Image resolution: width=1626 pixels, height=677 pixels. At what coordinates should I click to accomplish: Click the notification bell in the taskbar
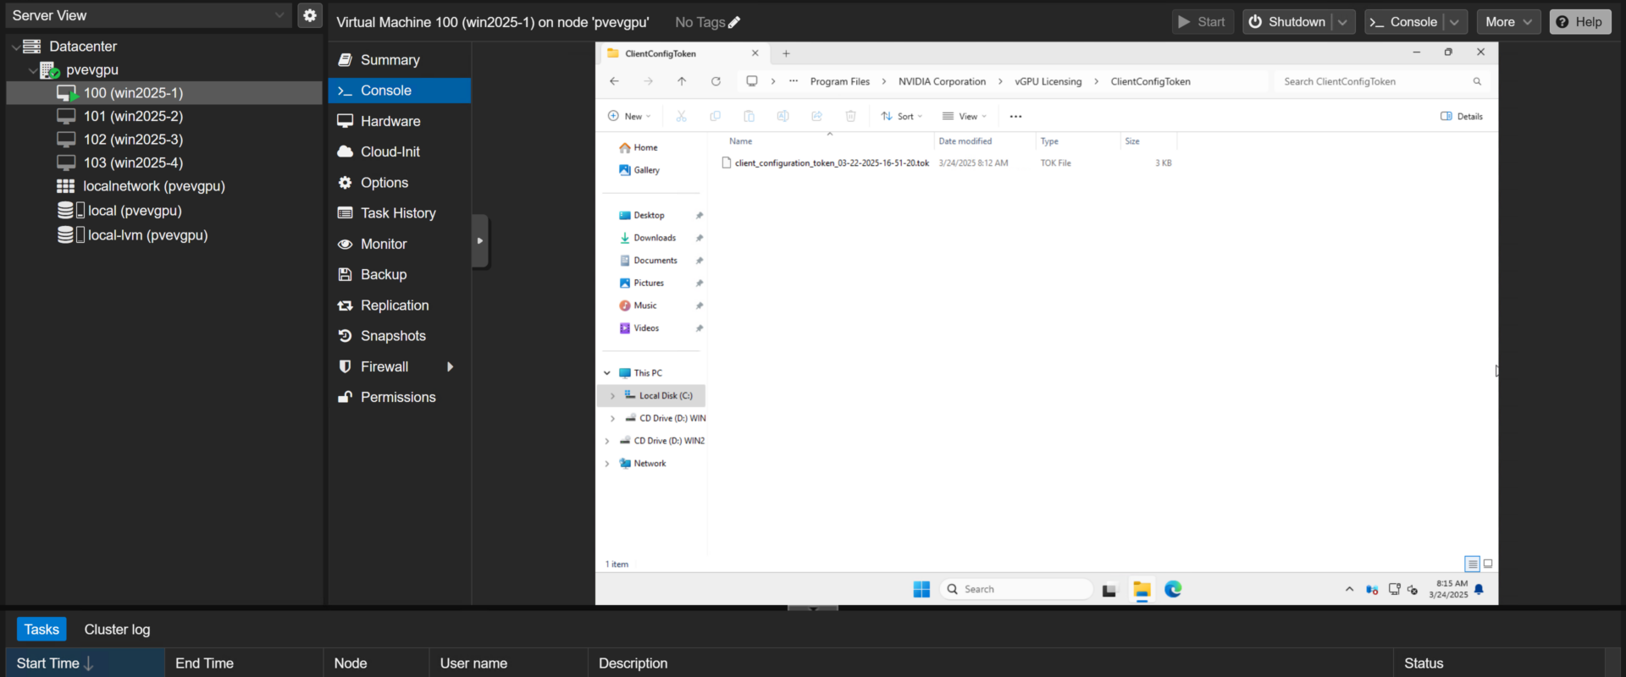point(1479,590)
